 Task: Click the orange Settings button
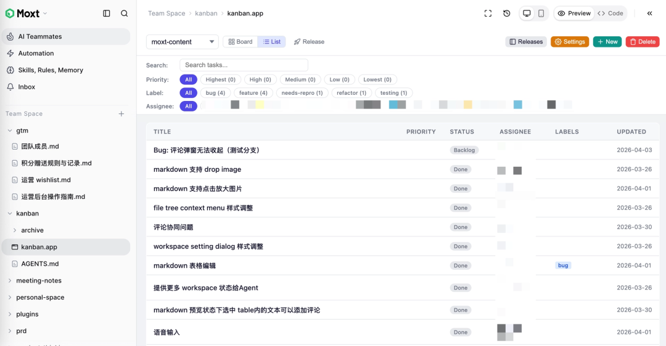570,41
